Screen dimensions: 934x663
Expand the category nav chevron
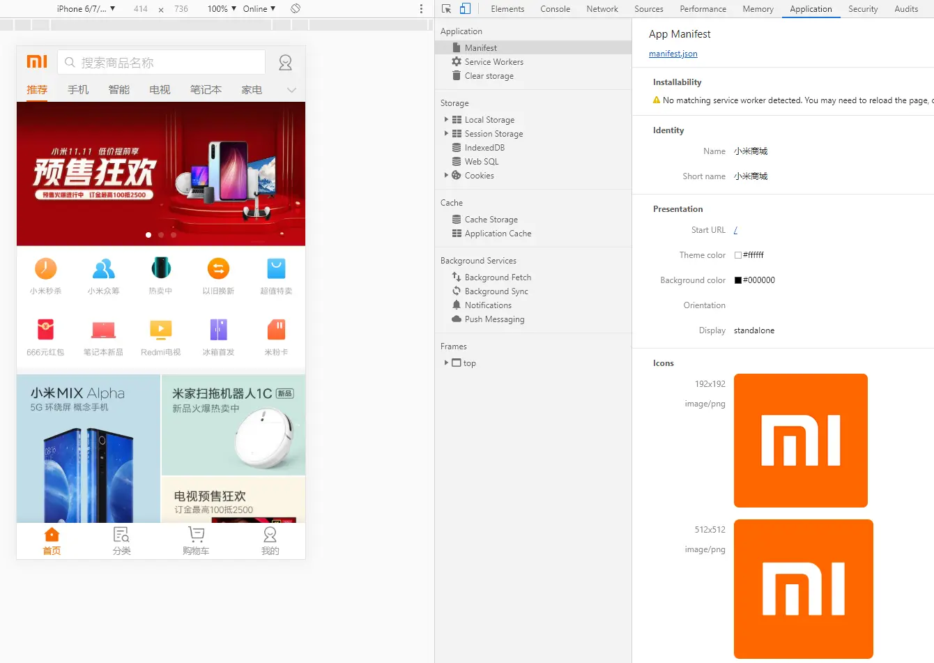tap(291, 90)
